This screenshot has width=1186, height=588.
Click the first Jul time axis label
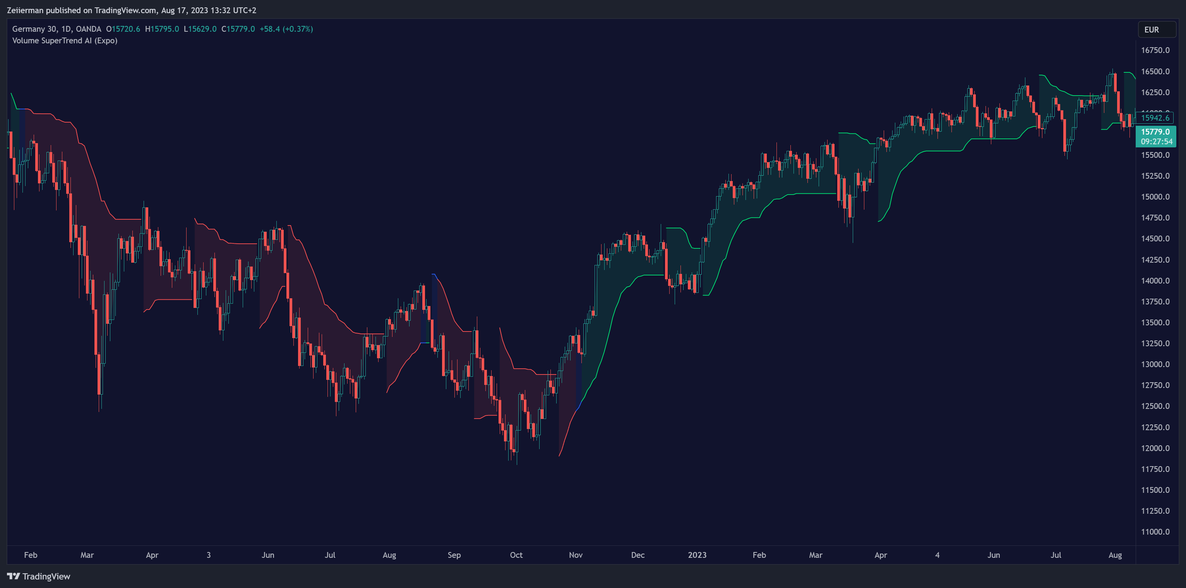(330, 555)
